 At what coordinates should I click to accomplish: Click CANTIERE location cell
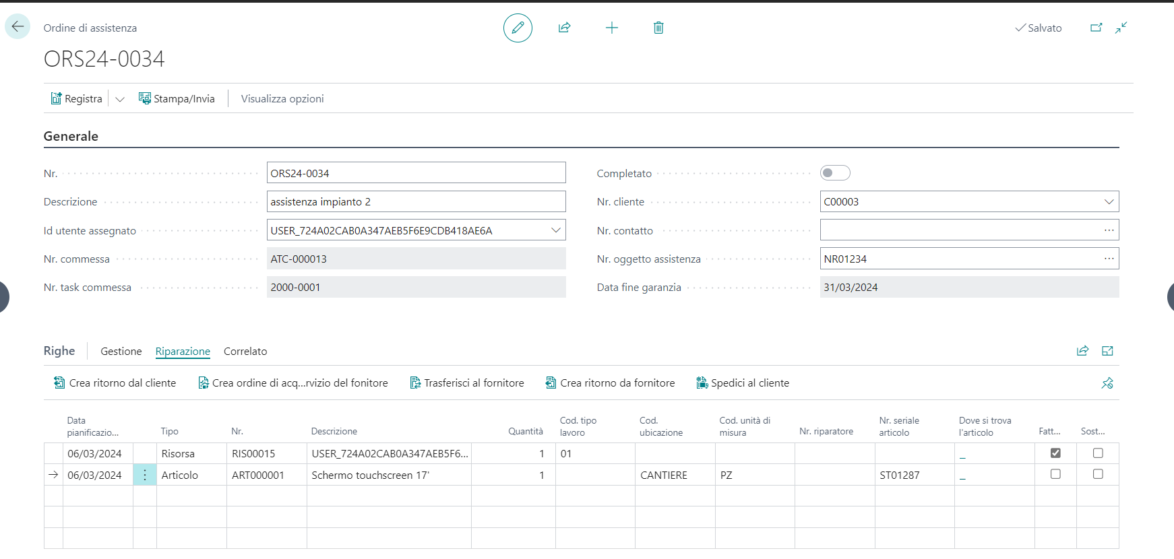click(x=675, y=475)
